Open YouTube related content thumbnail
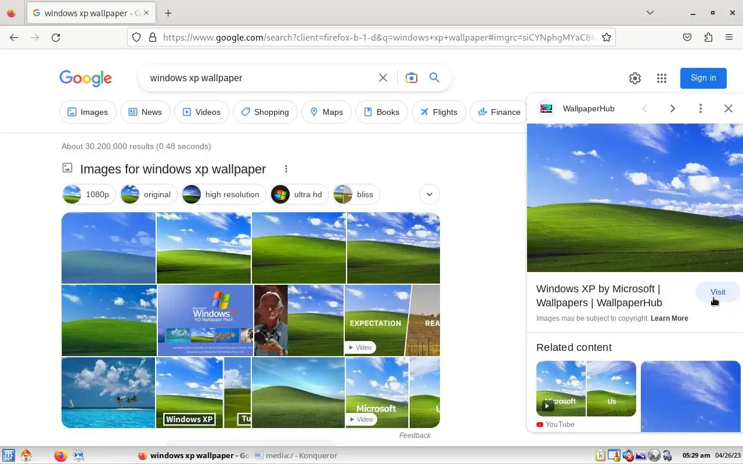This screenshot has height=464, width=743. point(586,389)
